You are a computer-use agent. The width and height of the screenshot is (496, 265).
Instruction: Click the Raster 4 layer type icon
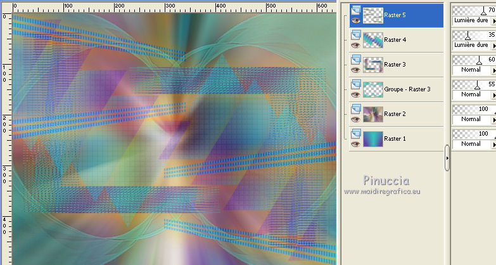coord(356,35)
